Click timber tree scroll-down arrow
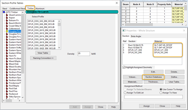This screenshot has width=188, height=110. click(x=23, y=97)
